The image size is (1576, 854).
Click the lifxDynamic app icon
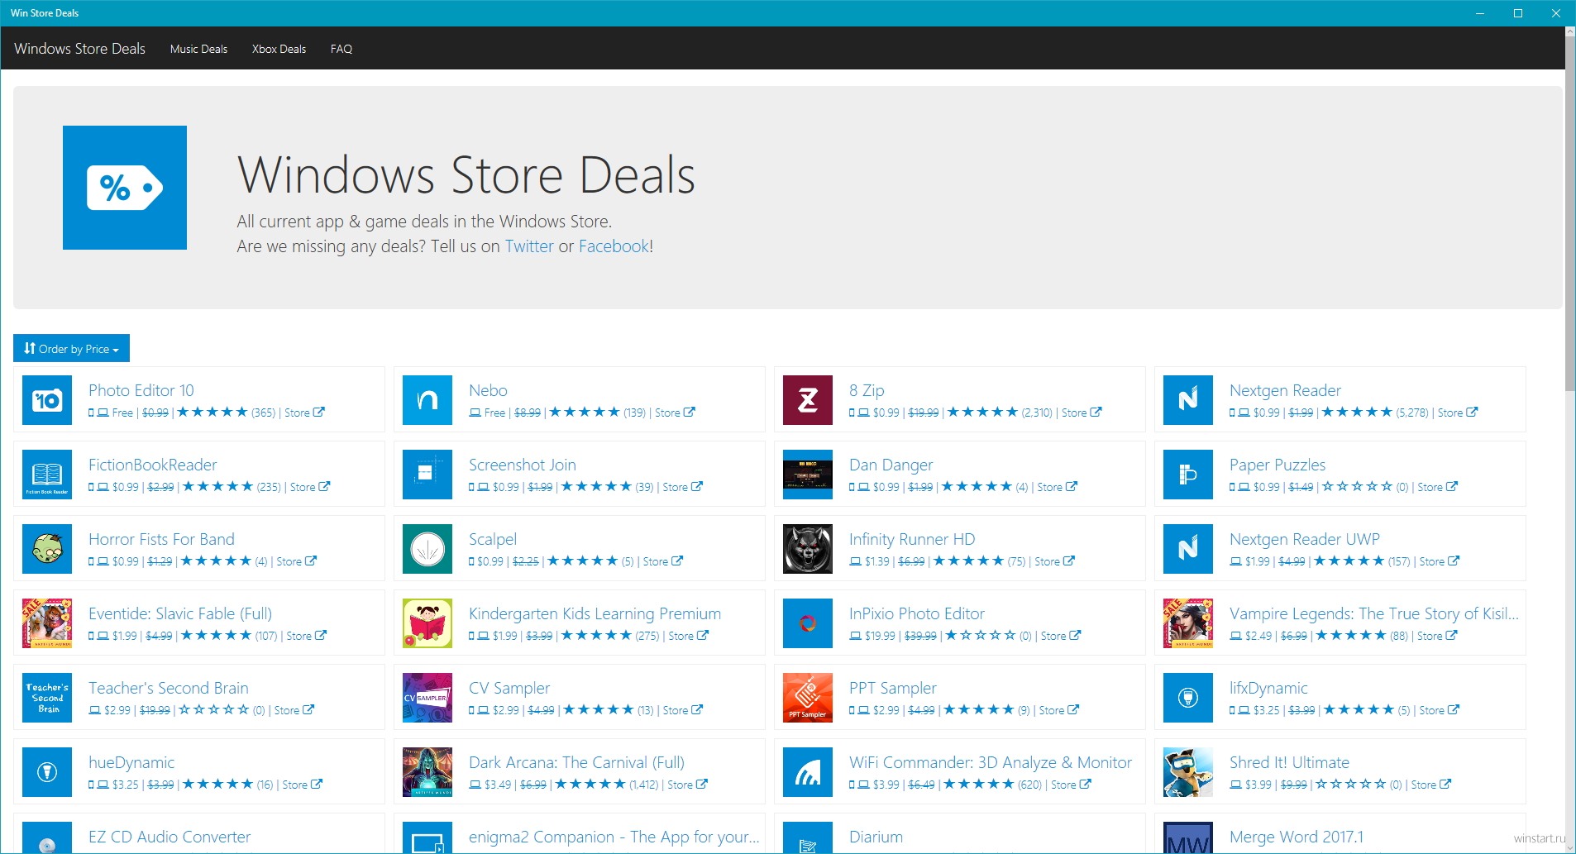click(1188, 698)
